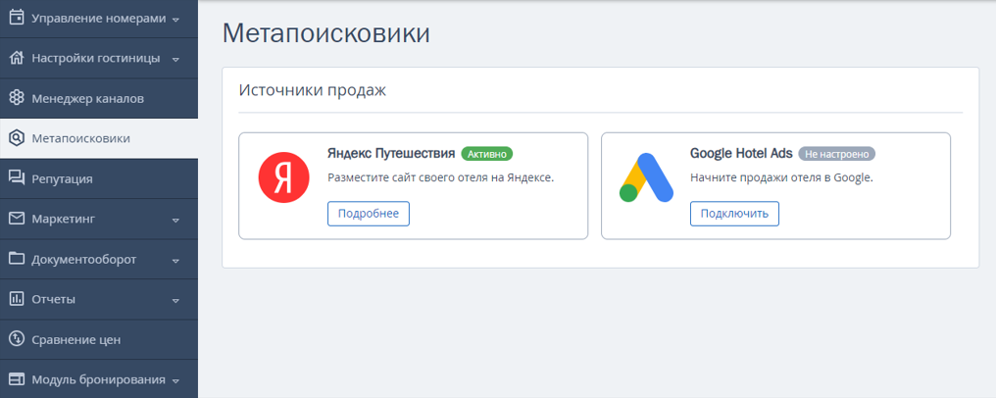The width and height of the screenshot is (996, 398).
Task: Click the Метапоисковики page heading
Action: tap(325, 33)
